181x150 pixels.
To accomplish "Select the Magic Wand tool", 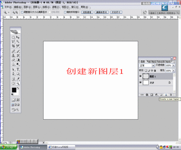I will pyautogui.click(x=18, y=41).
